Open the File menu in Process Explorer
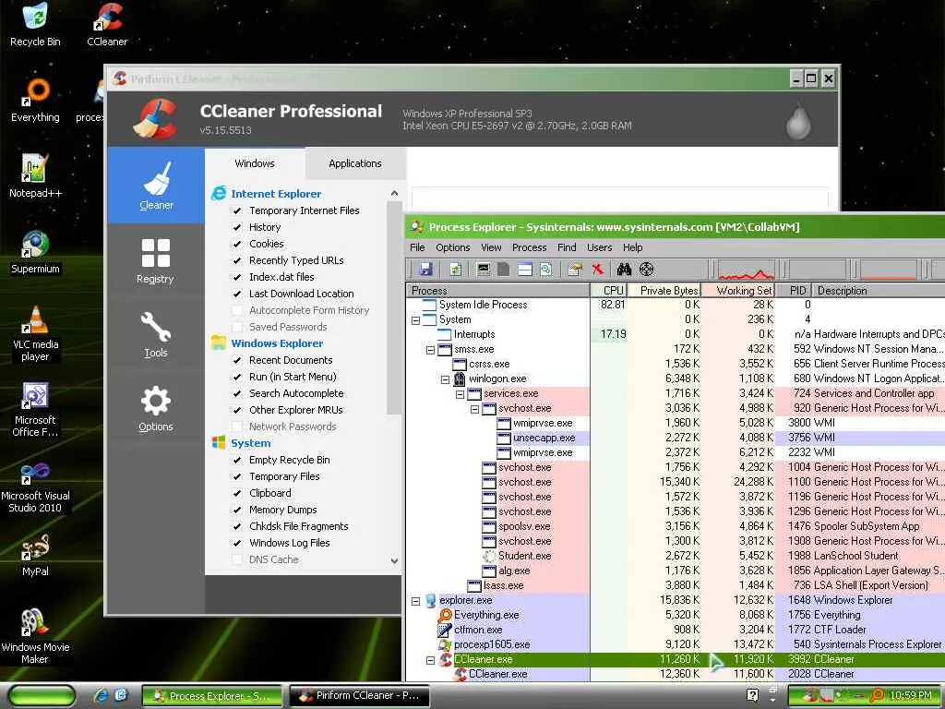The height and width of the screenshot is (709, 945). click(417, 247)
